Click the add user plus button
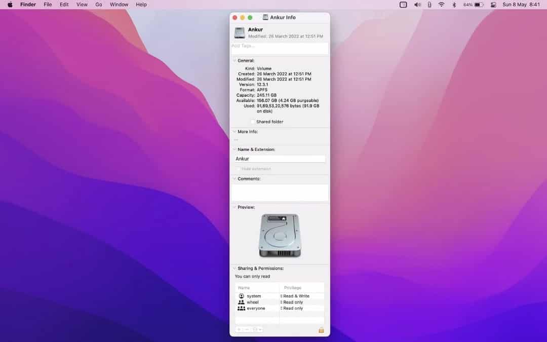Screen dimensions: 547x342 (239, 330)
